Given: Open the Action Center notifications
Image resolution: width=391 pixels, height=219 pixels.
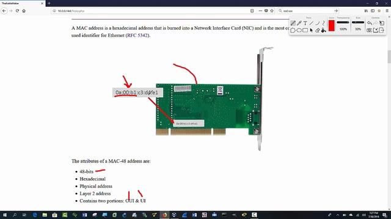Looking at the screenshot, I should point(384,215).
